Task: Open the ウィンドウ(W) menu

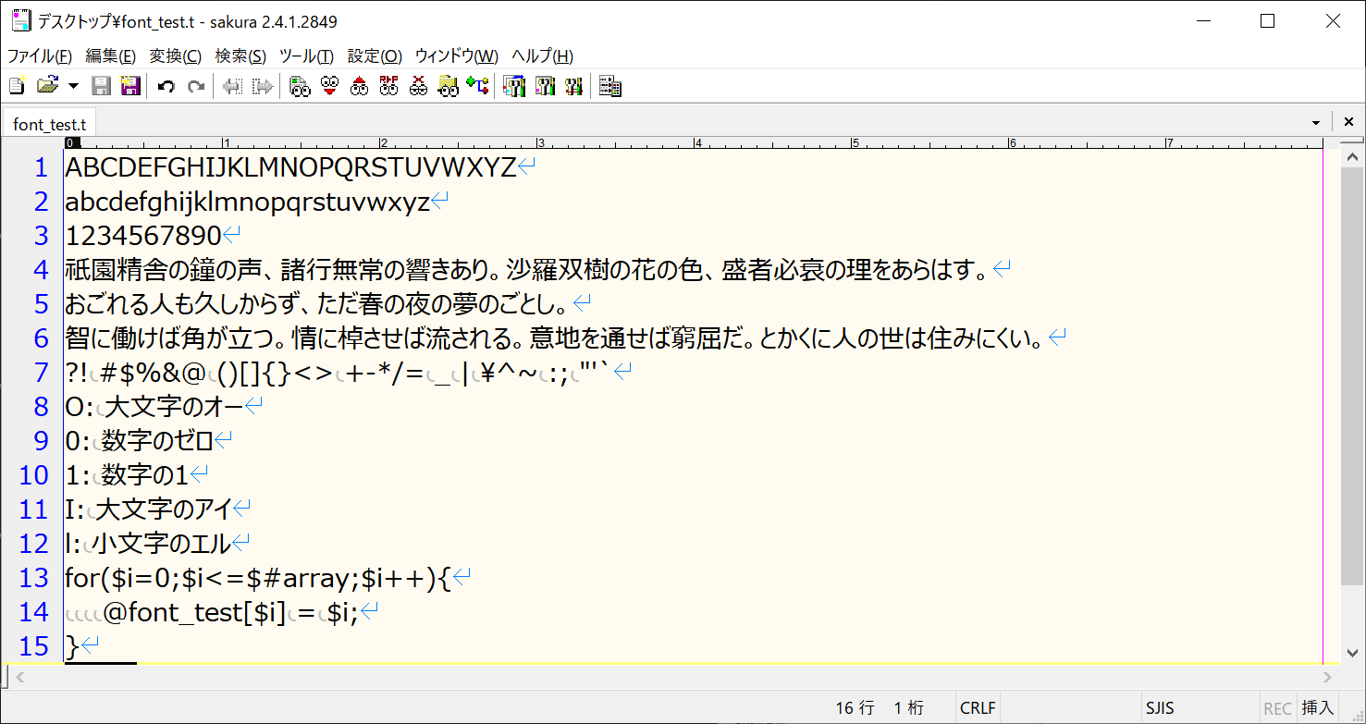Action: pos(456,56)
